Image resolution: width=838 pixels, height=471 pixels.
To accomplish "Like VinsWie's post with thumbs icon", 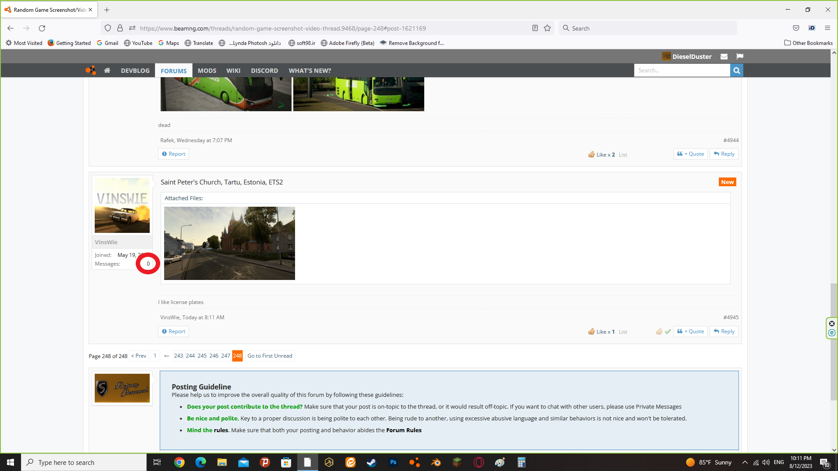I will point(659,331).
